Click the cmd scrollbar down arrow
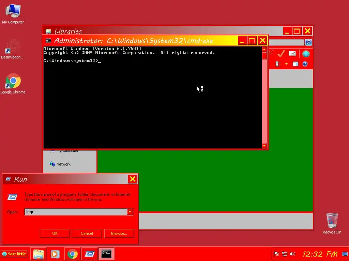 click(264, 145)
